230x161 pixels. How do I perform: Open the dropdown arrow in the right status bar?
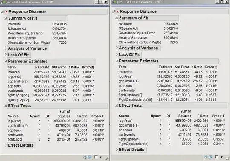tap(221, 157)
